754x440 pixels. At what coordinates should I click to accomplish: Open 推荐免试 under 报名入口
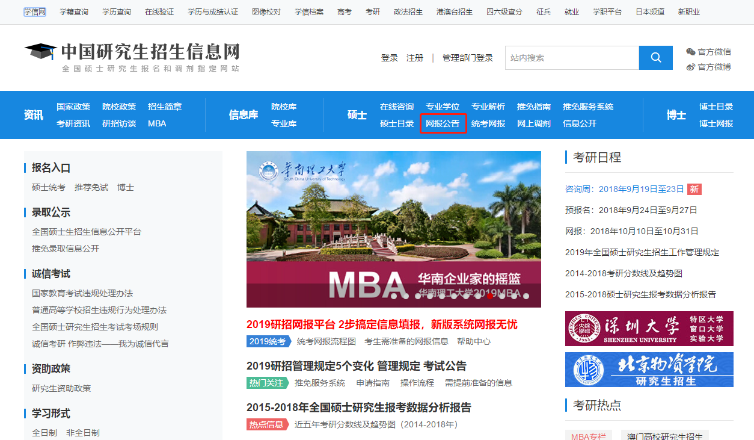click(91, 187)
